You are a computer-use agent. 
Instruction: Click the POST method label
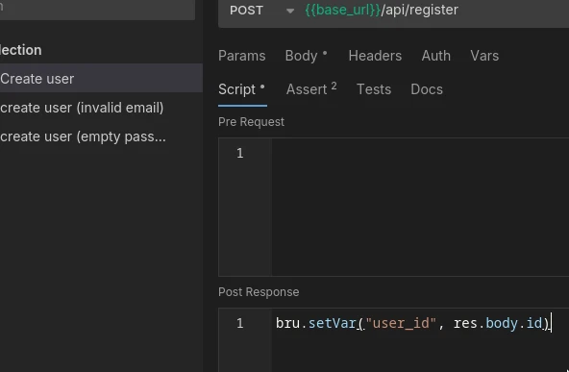pos(246,11)
